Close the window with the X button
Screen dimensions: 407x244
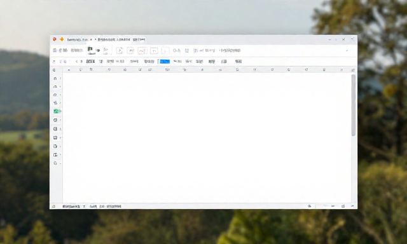[343, 39]
